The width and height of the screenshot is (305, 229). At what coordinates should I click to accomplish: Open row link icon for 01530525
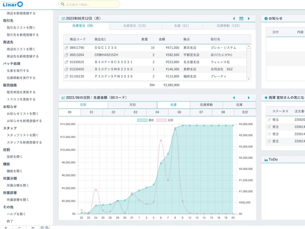(66, 62)
